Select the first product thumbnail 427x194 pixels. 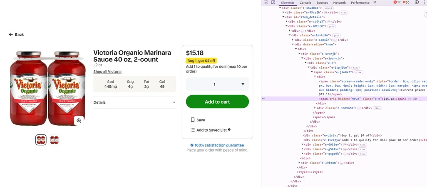pyautogui.click(x=41, y=140)
